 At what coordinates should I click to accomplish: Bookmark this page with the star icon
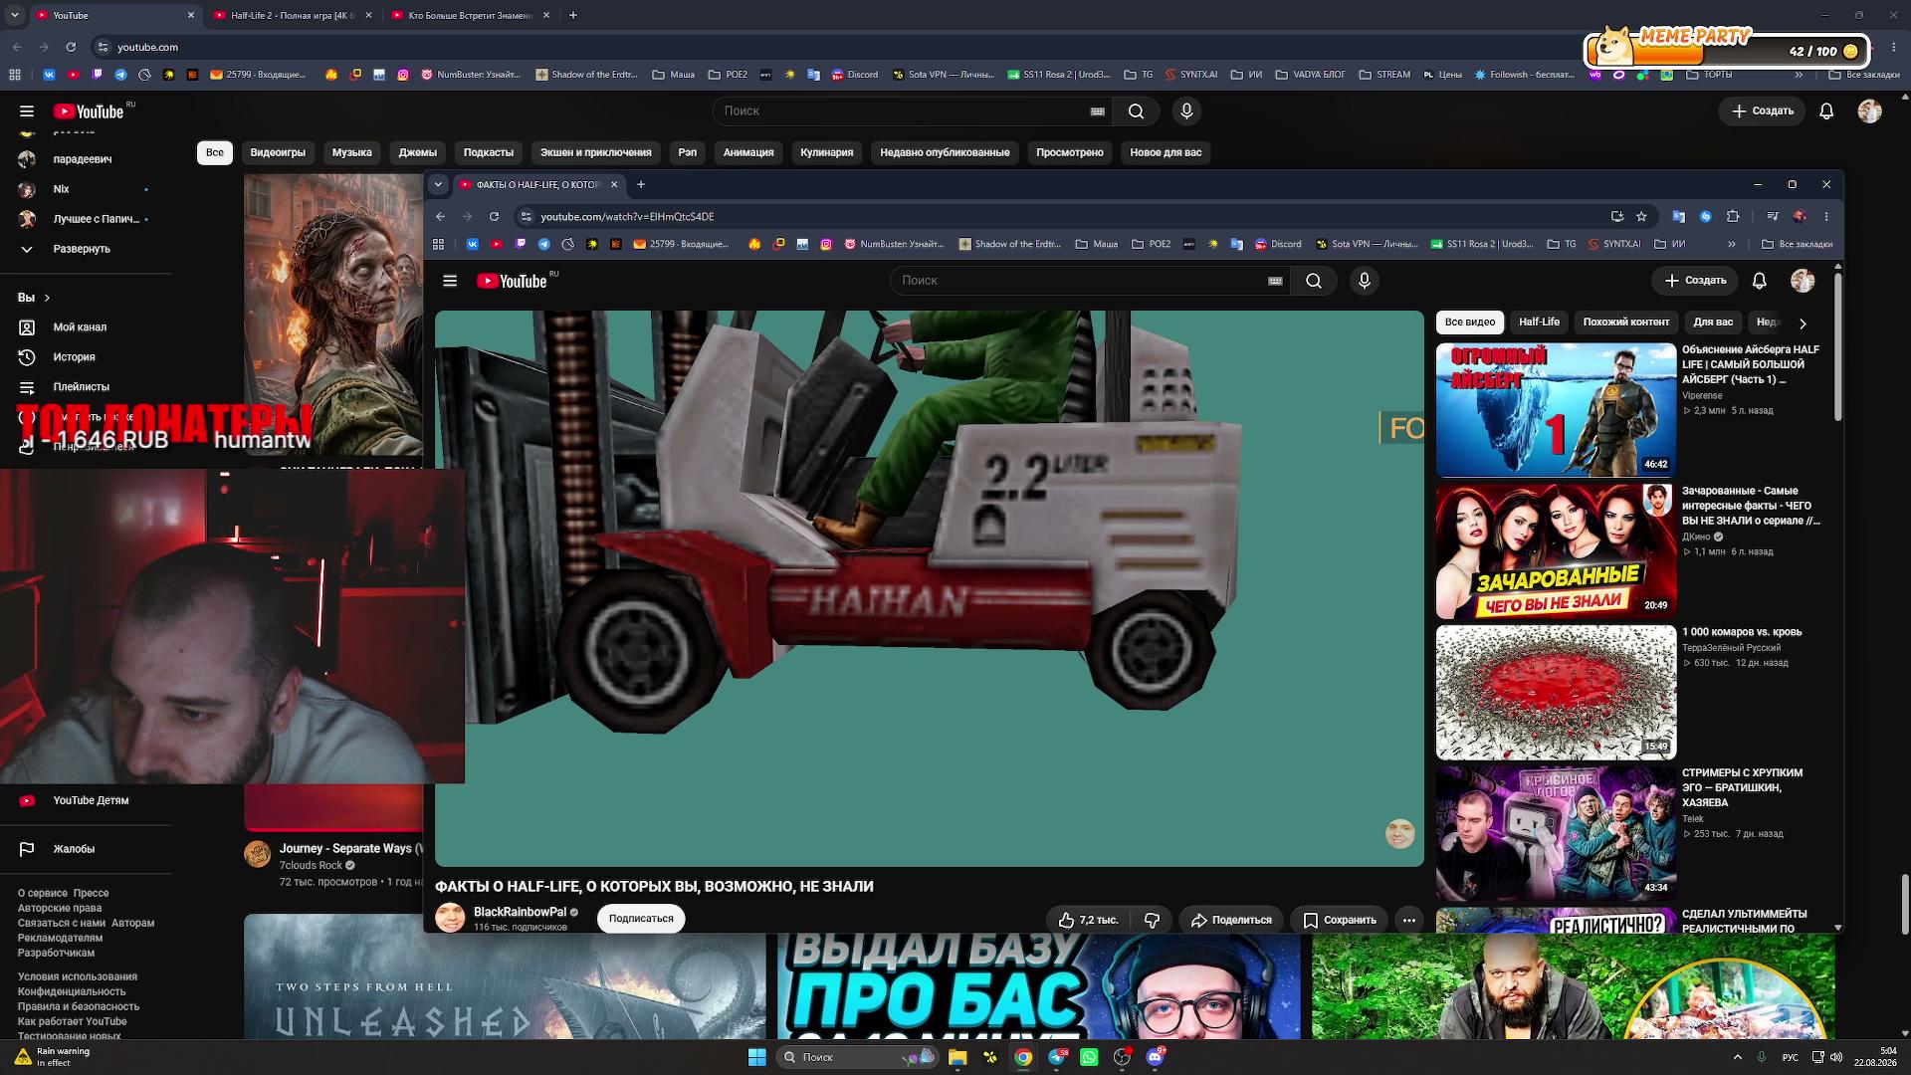tap(1641, 216)
